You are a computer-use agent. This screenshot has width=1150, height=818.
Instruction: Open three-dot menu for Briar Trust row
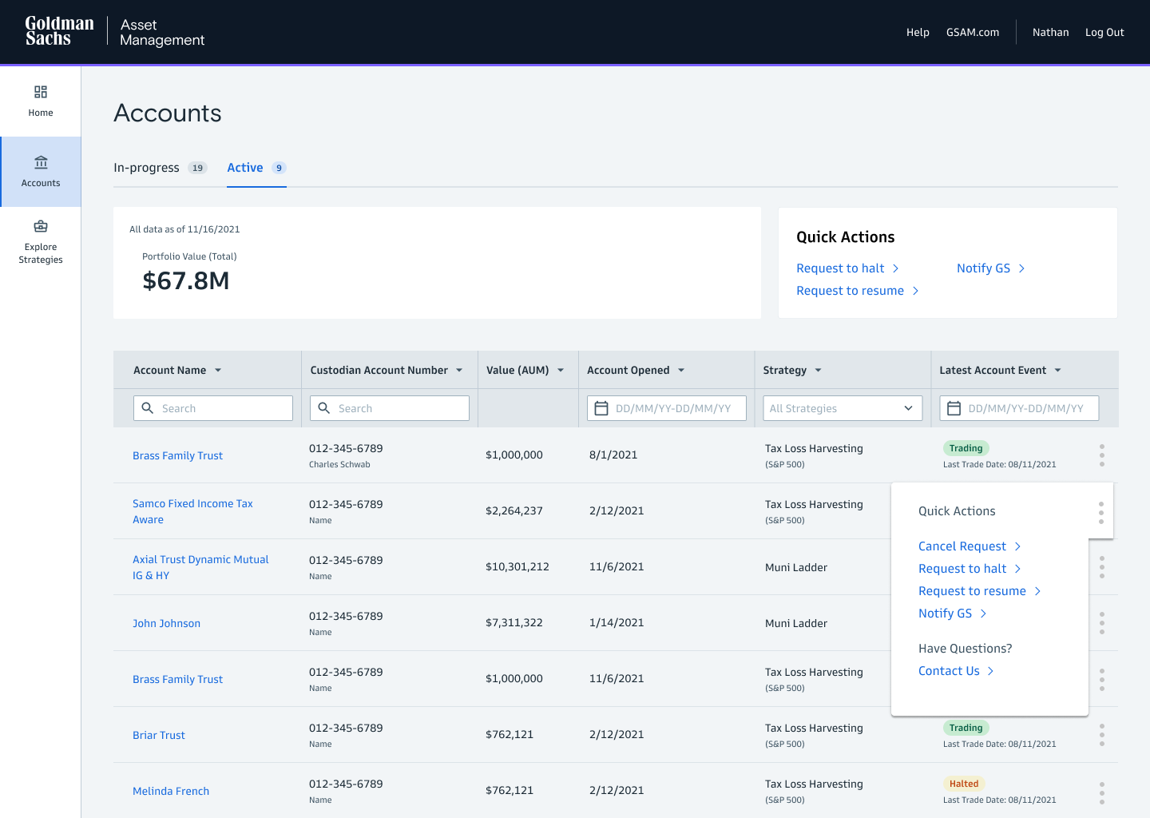[1101, 735]
